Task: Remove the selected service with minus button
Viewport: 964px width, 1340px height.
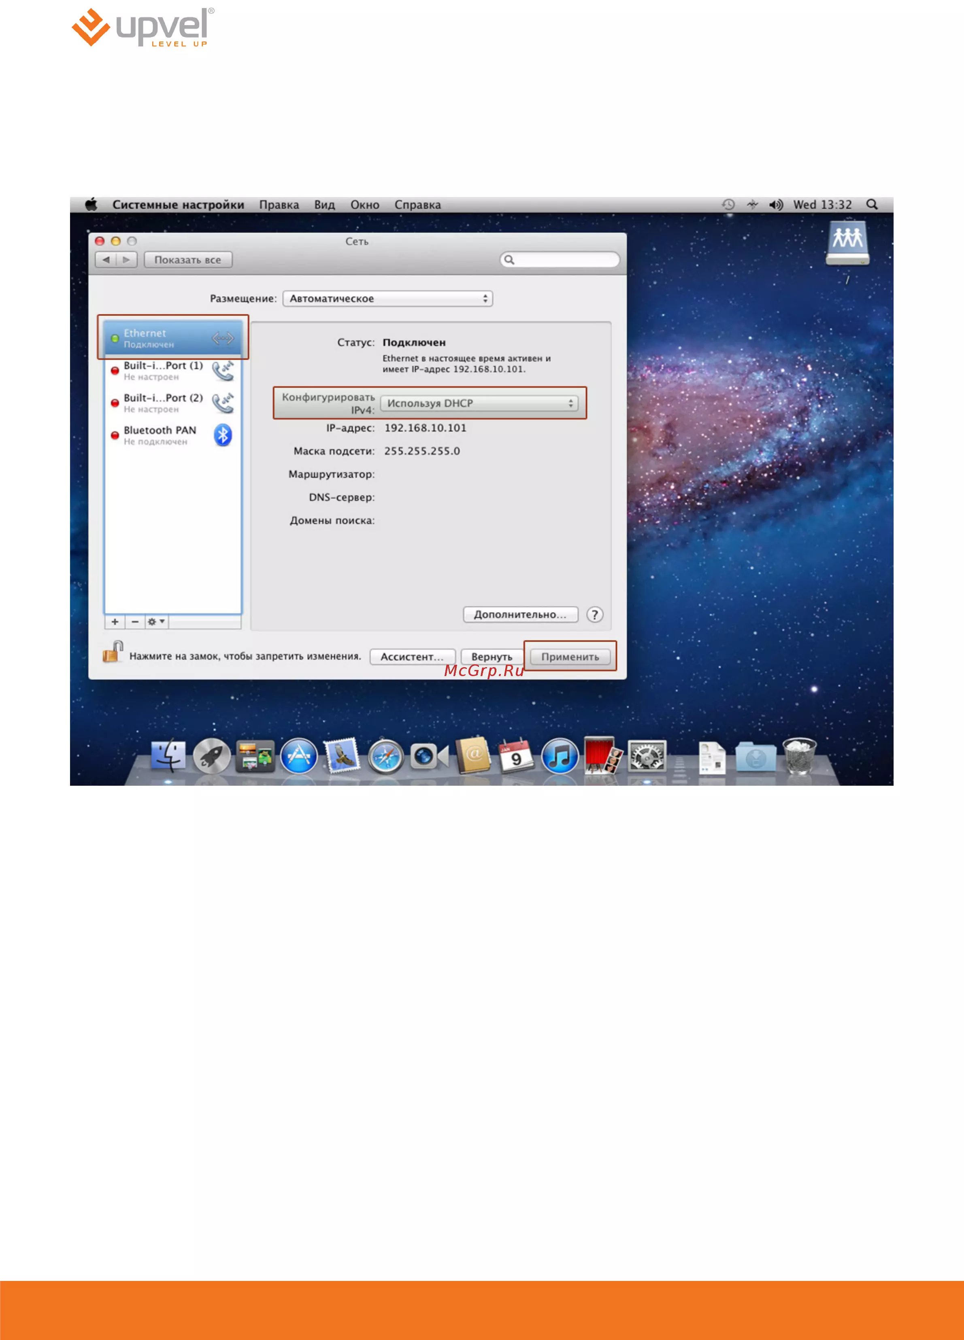Action: coord(135,621)
